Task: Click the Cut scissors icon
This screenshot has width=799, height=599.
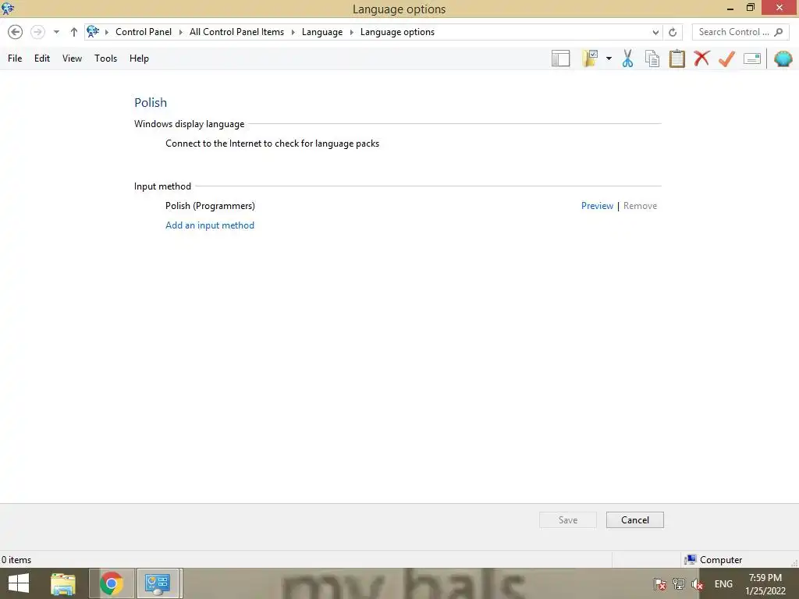Action: click(x=628, y=58)
